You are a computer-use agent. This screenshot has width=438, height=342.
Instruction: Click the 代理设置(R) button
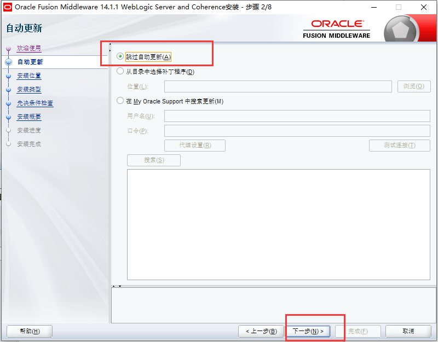click(195, 145)
